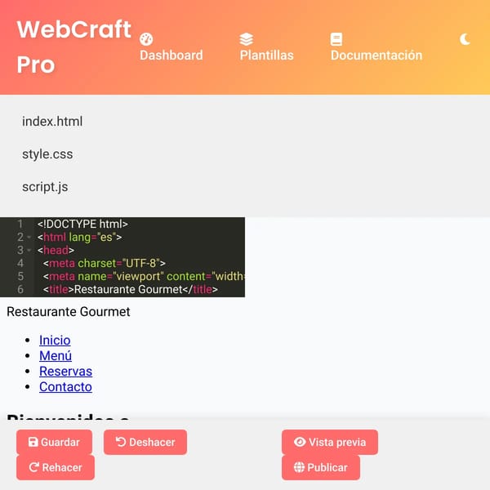This screenshot has height=490, width=490.
Task: Click the Dashboard gauge icon
Action: [146, 39]
